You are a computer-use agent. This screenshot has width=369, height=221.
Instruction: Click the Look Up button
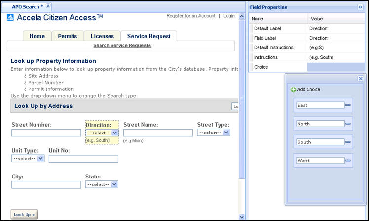click(x=24, y=215)
